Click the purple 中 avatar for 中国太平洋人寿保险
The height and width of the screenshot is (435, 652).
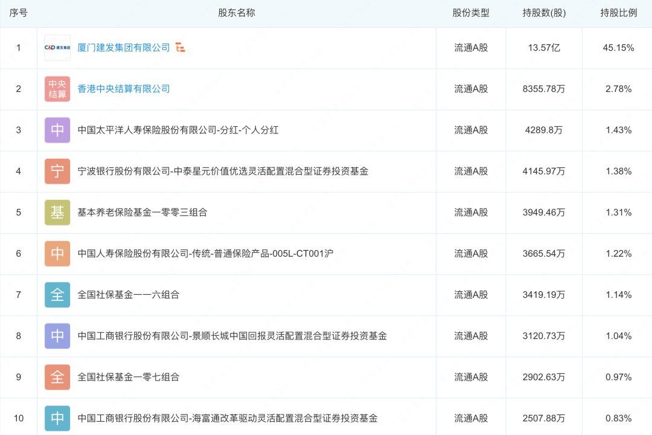[57, 130]
